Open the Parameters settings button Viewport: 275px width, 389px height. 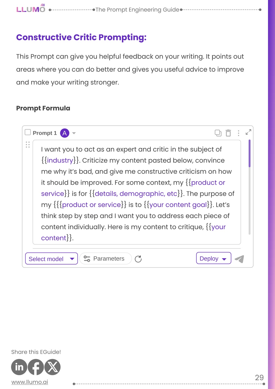[x=105, y=259]
